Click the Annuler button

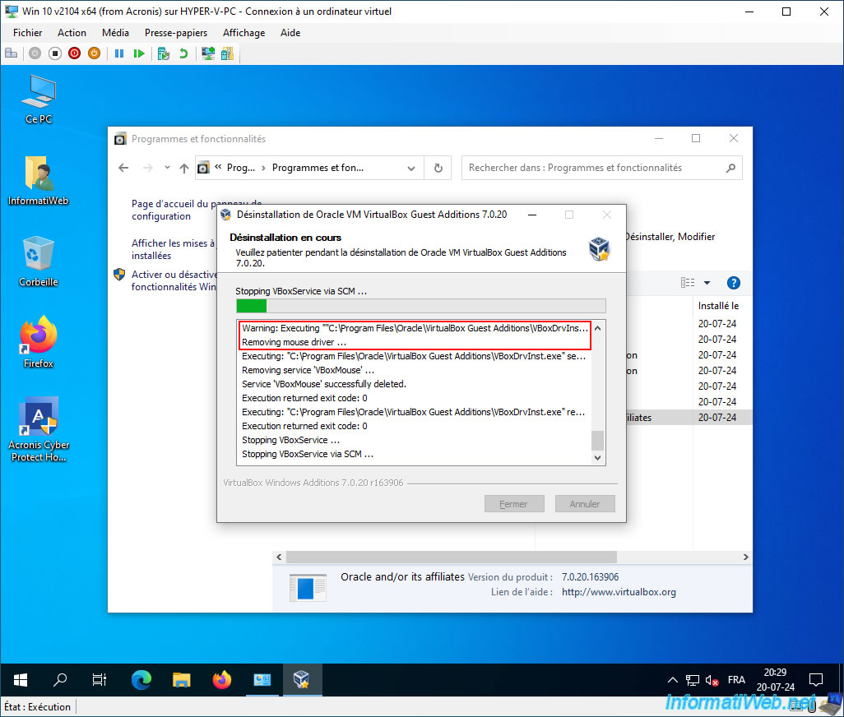pyautogui.click(x=585, y=504)
